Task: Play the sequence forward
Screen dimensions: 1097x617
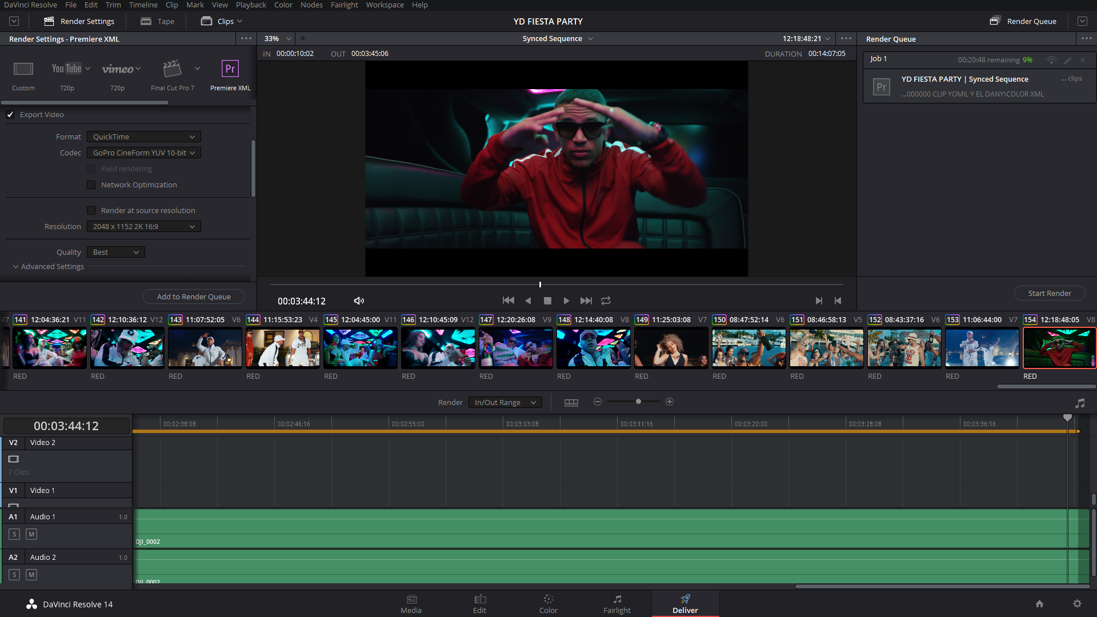Action: pos(566,301)
